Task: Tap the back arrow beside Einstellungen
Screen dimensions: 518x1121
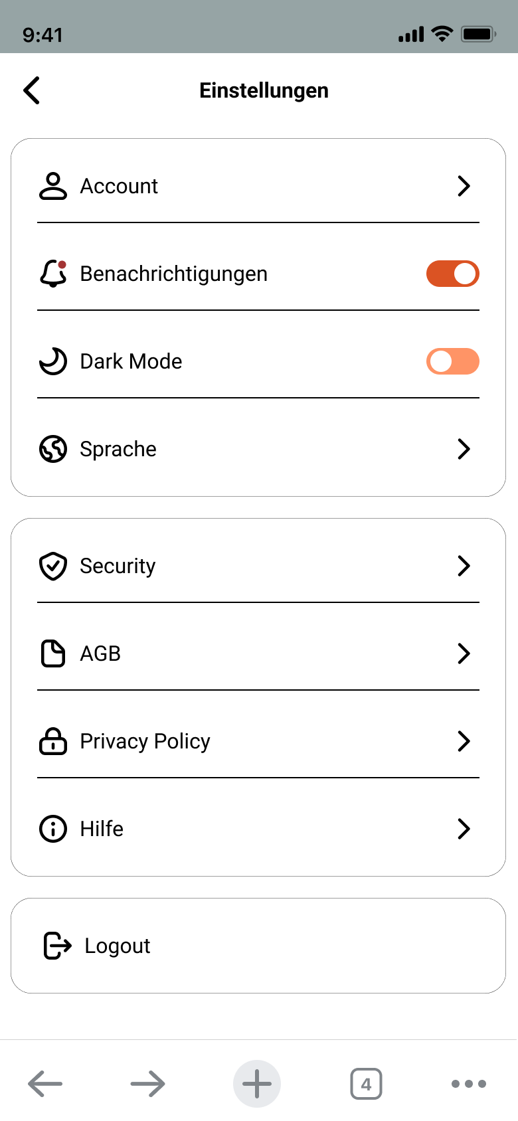Action: 32,90
